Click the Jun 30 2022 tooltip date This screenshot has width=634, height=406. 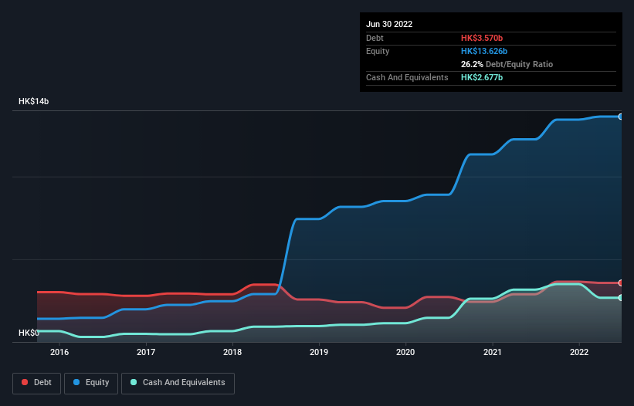(389, 24)
